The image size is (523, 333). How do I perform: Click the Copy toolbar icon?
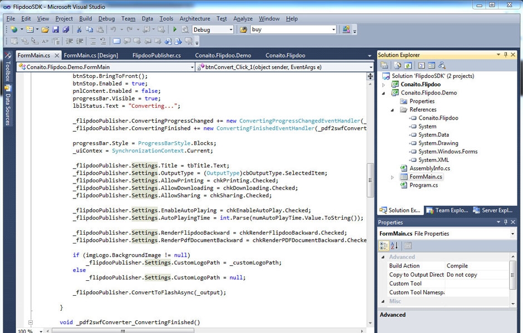click(90, 29)
